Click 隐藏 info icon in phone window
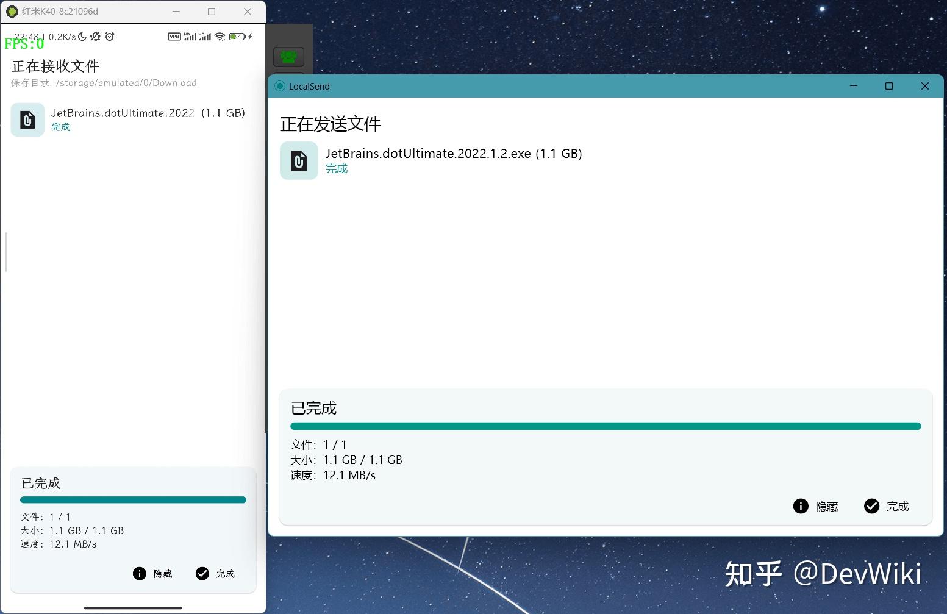 (140, 574)
